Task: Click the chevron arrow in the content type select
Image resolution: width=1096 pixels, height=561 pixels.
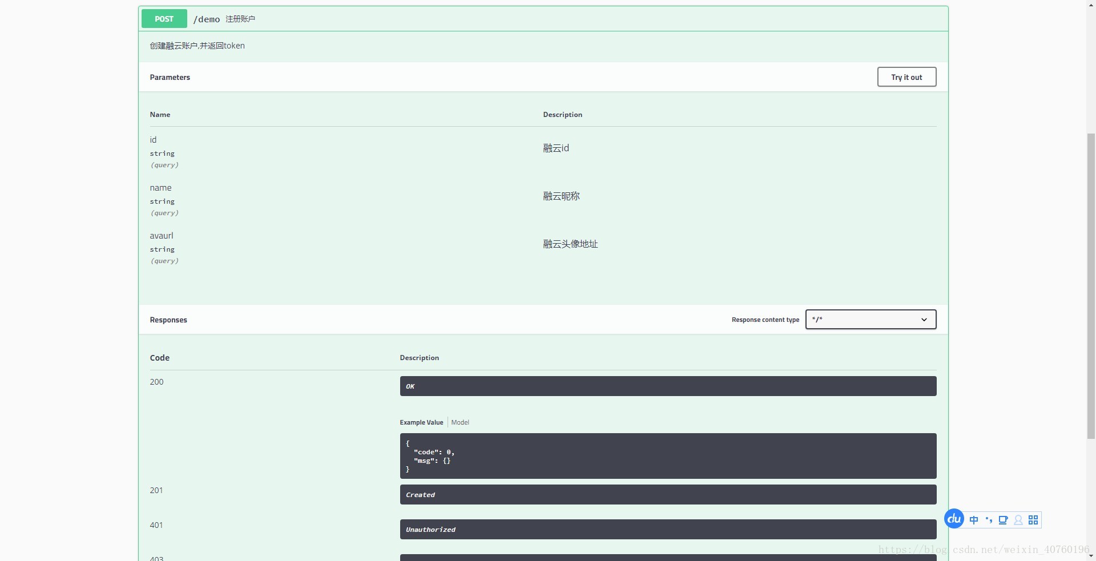Action: [x=924, y=320]
